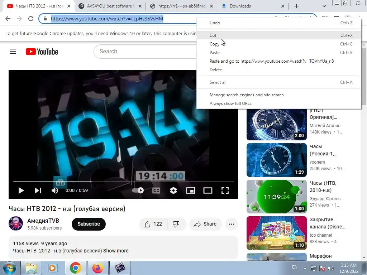This screenshot has height=275, width=367.
Task: Open the Часы (Россия-1 1:29 thumbnail
Action: tap(276, 160)
